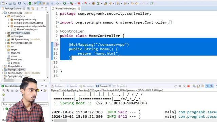Click the green Boot Dashboard toolbar icon

(x=30, y=3)
